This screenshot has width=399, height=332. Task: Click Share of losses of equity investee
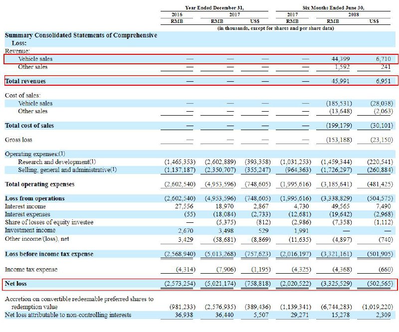tap(49, 222)
